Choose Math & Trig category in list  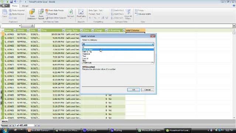118,52
